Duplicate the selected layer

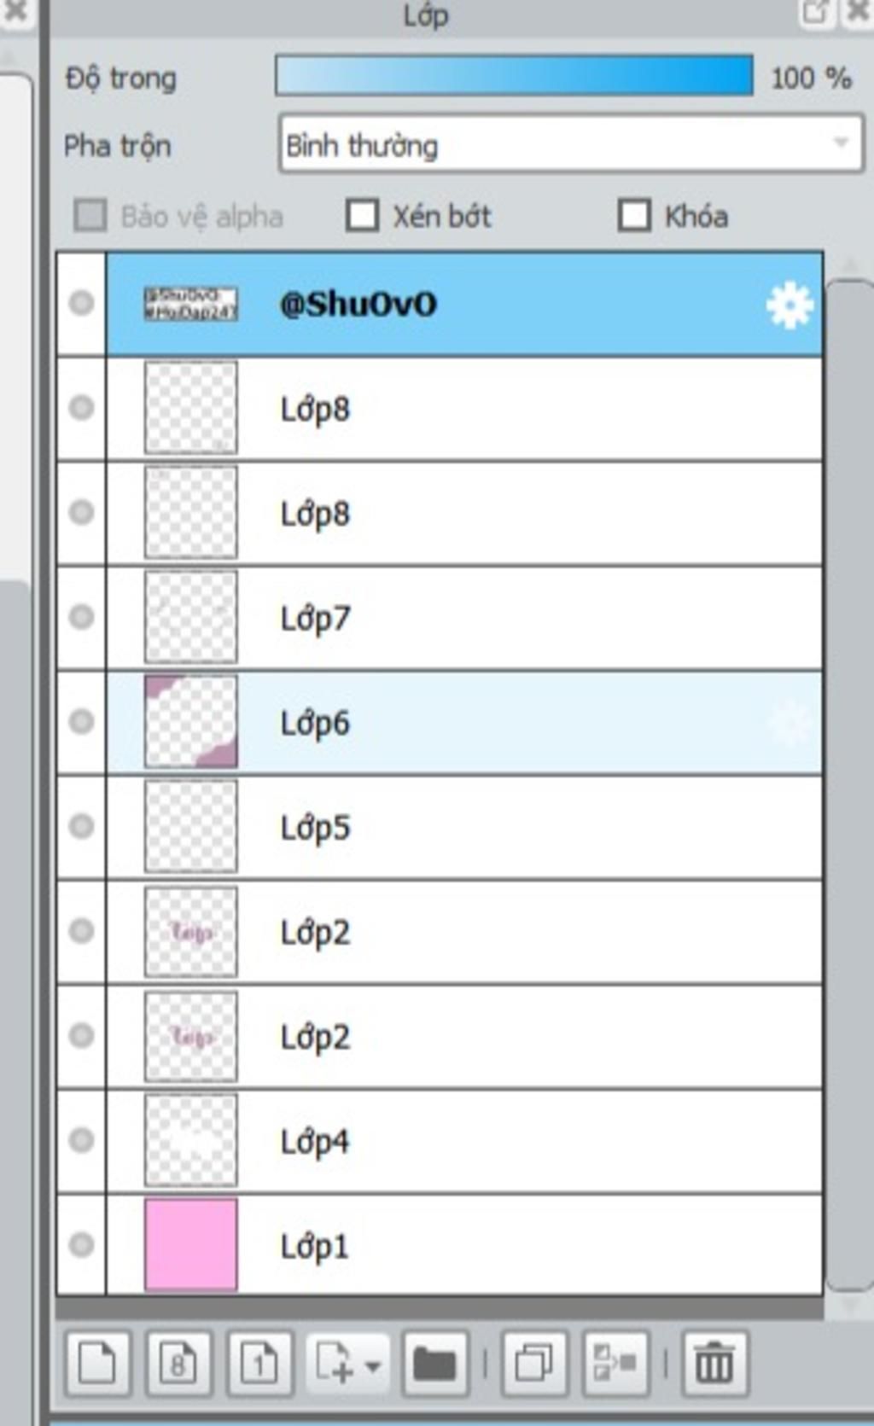[534, 1363]
